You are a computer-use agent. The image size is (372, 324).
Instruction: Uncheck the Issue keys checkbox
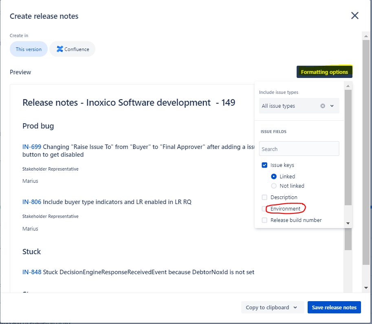tap(264, 165)
